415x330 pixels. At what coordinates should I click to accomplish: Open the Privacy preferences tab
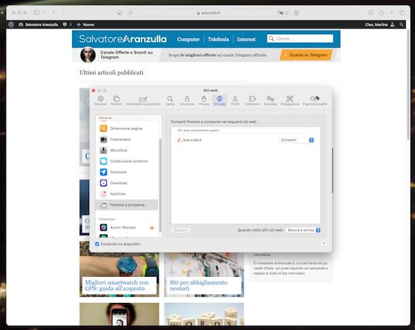click(204, 101)
